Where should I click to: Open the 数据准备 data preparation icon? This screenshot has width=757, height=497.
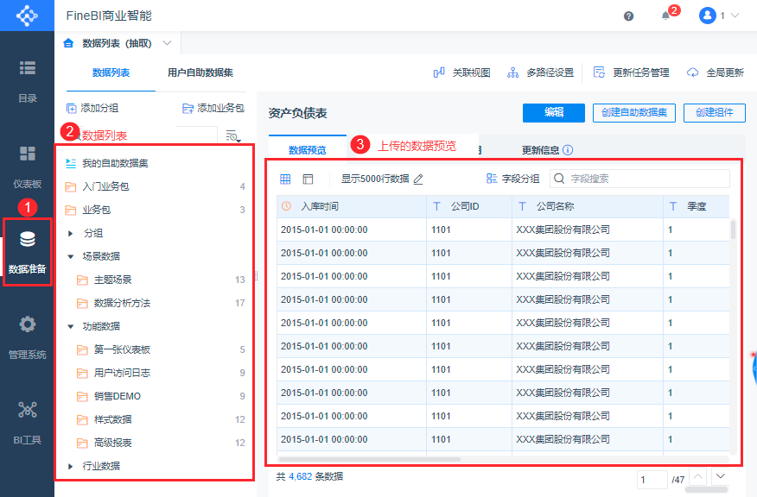[x=28, y=239]
